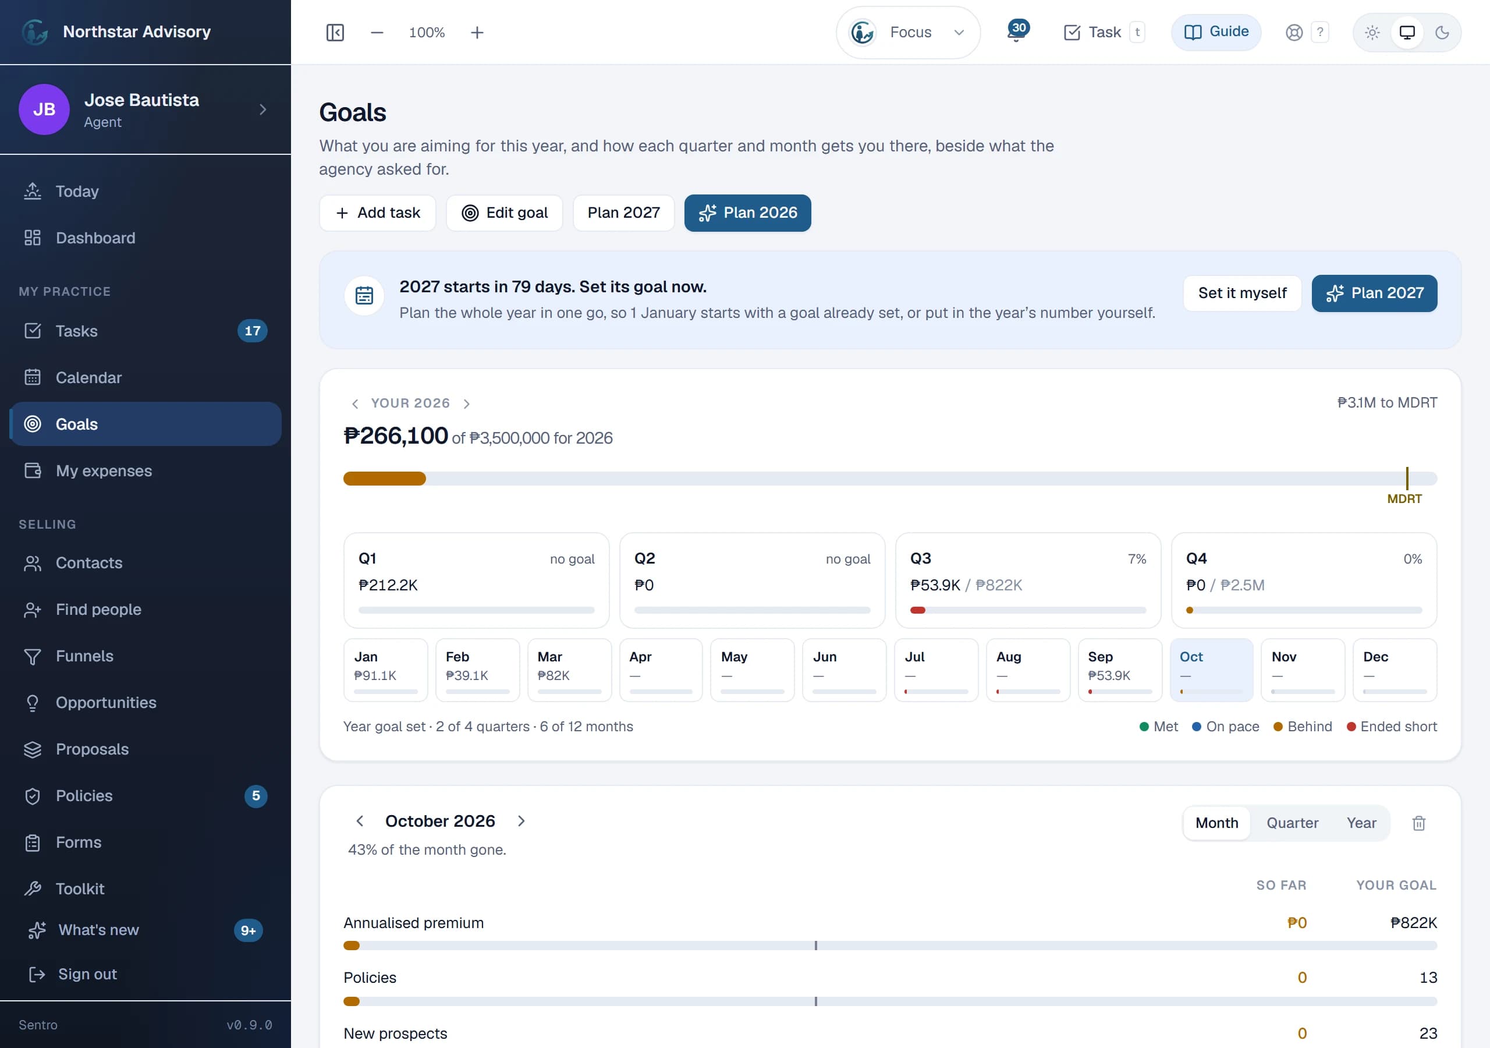This screenshot has height=1048, width=1490.
Task: Sign out of the app
Action: click(x=146, y=974)
